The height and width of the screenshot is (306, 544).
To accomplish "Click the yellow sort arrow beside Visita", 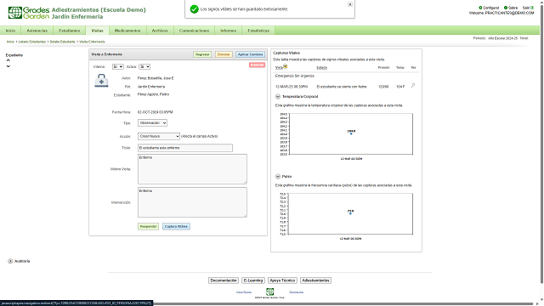I will 286,66.
